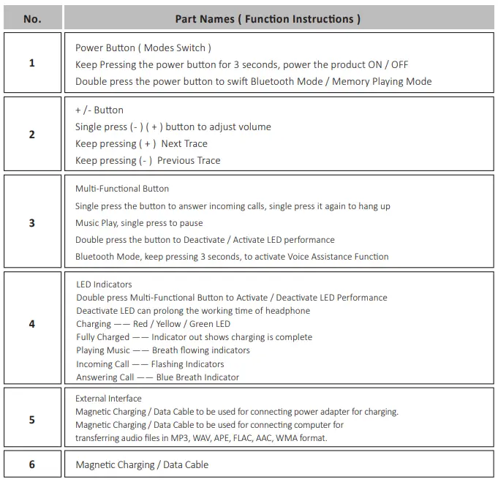Click the "+ /- Button" title
Viewport: 498px width, 482px height.
pos(99,110)
